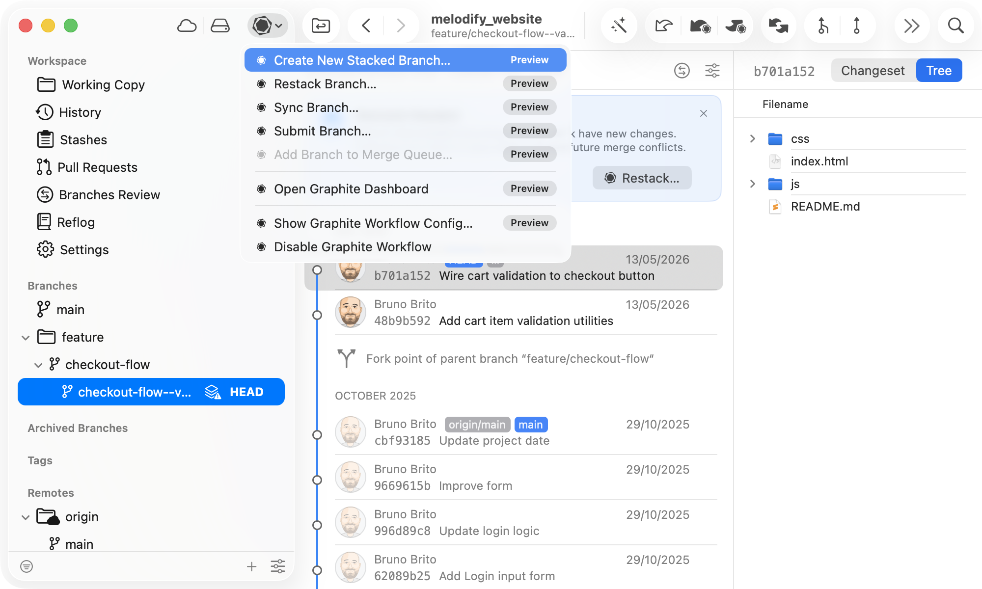Image resolution: width=982 pixels, height=589 pixels.
Task: Choose Sync Branch from the menu
Action: tap(406, 107)
